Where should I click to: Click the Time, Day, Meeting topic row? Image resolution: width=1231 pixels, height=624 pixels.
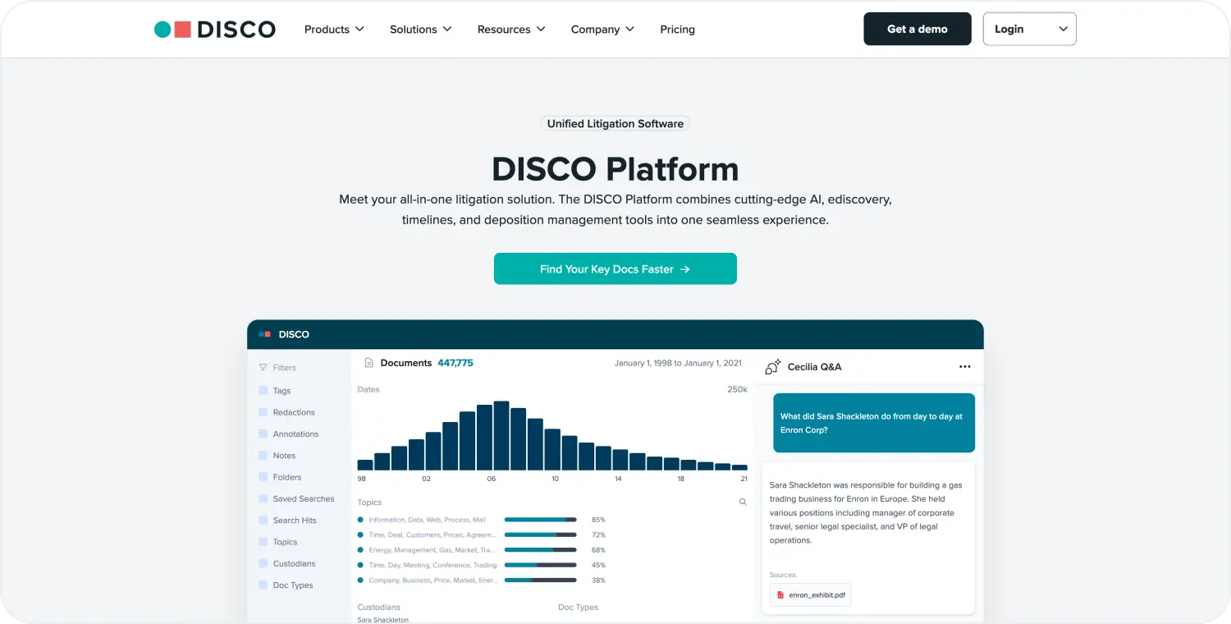[x=482, y=565]
